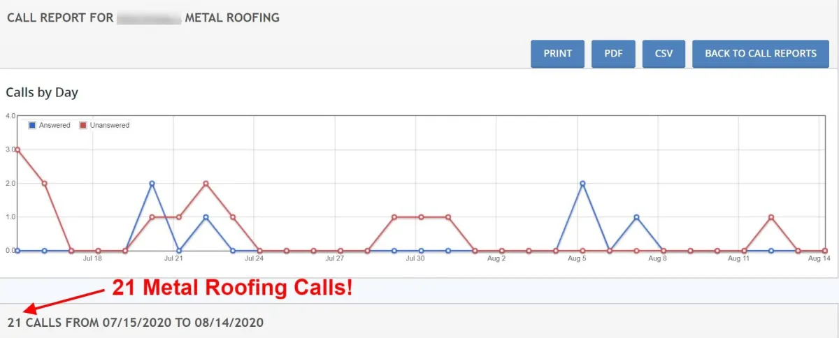
Task: Click answered peak point before Jul 21
Action: coord(152,183)
